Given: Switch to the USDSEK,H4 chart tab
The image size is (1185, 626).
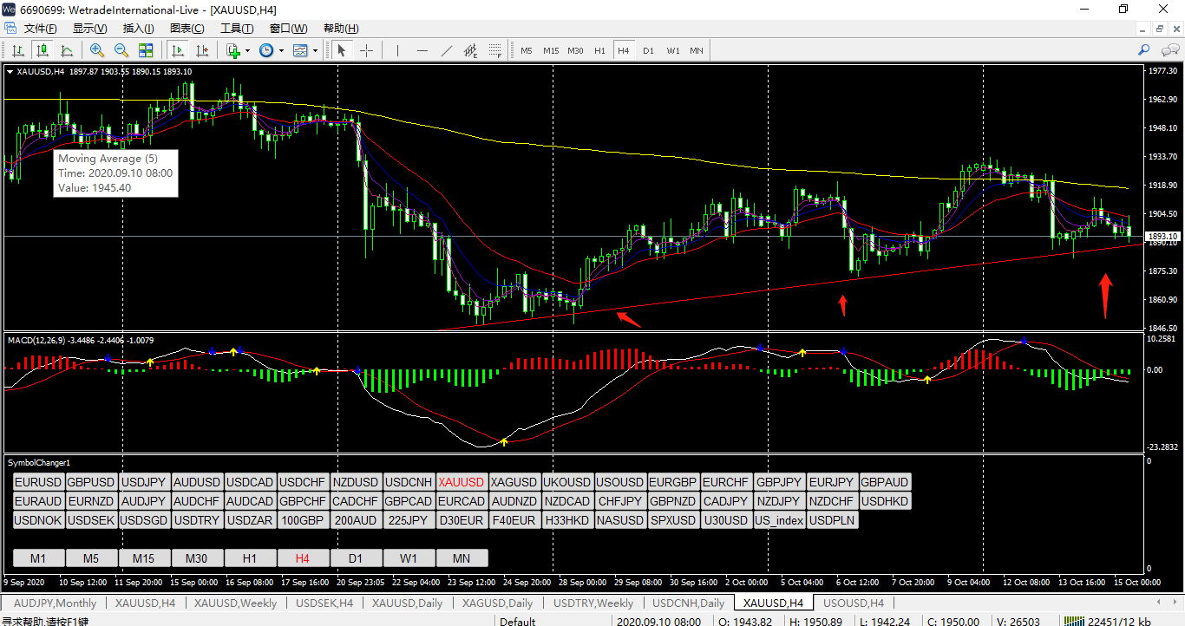Looking at the screenshot, I should [x=324, y=603].
